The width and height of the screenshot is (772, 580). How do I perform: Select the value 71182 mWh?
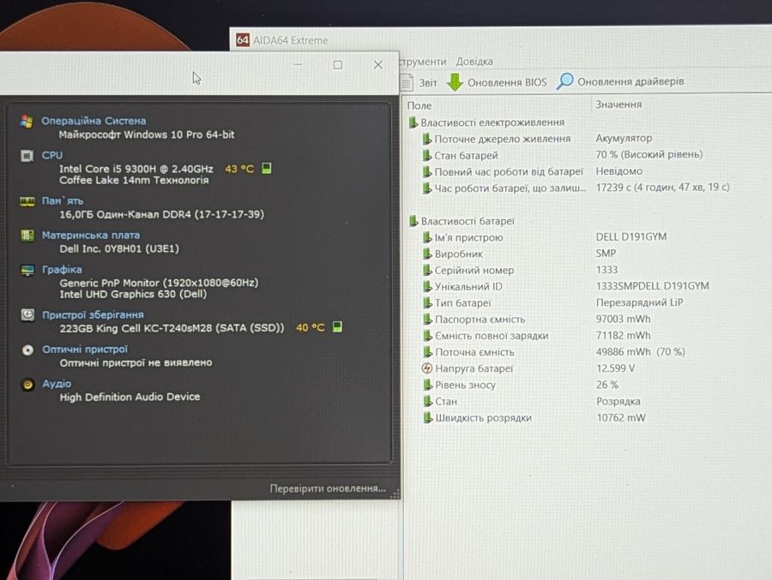tap(624, 335)
